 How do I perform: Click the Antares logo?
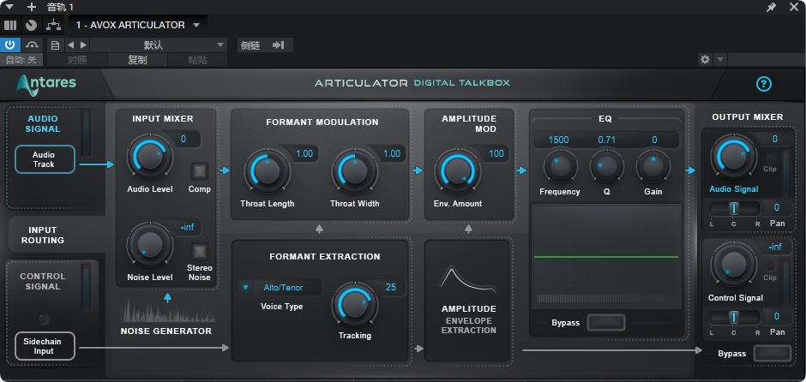pos(46,86)
